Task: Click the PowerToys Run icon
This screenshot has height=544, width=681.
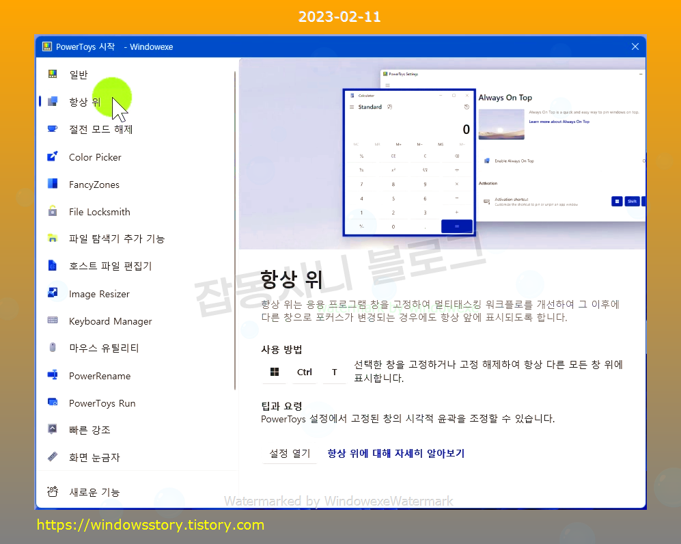Action: pos(53,403)
